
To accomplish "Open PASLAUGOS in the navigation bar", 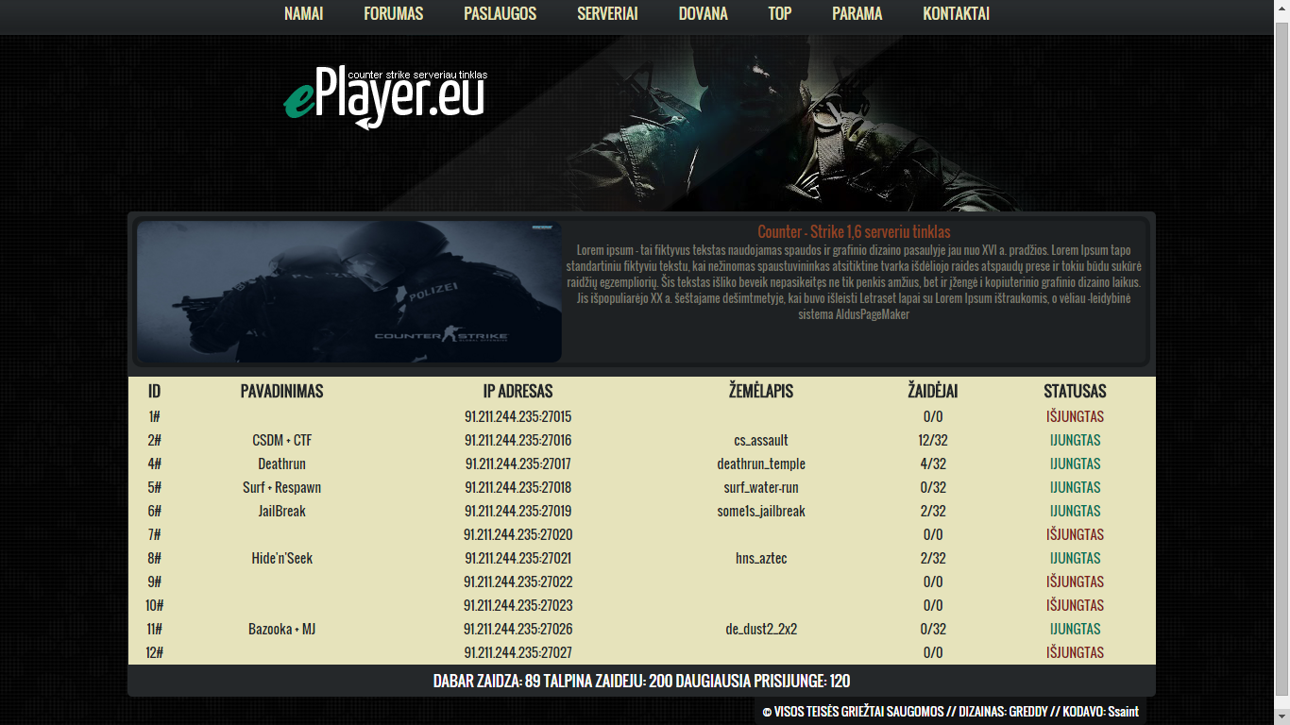I will pos(501,13).
